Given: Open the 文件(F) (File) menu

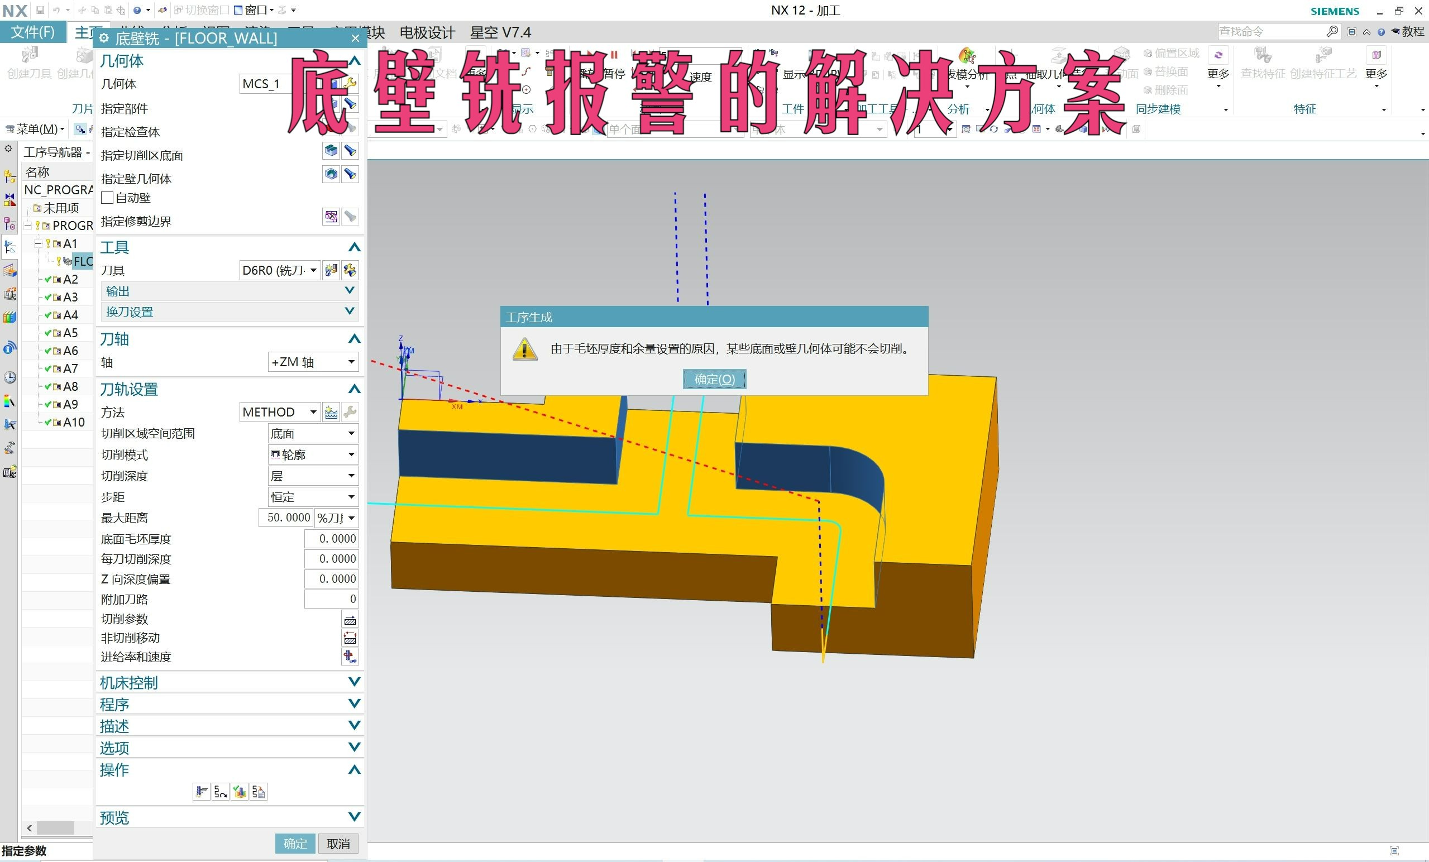Looking at the screenshot, I should [32, 32].
